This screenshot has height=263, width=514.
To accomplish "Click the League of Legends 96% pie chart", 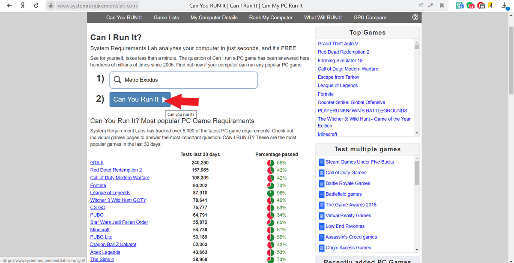I will pyautogui.click(x=271, y=193).
